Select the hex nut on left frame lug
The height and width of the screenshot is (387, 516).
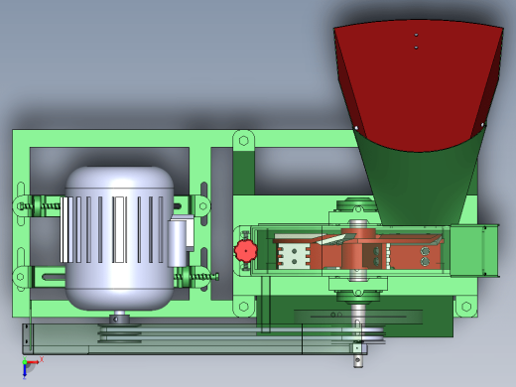[20, 276]
